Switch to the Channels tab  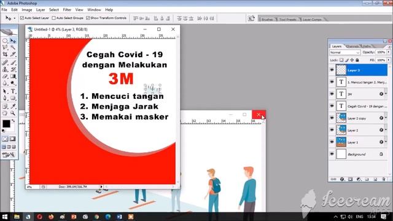(352, 47)
